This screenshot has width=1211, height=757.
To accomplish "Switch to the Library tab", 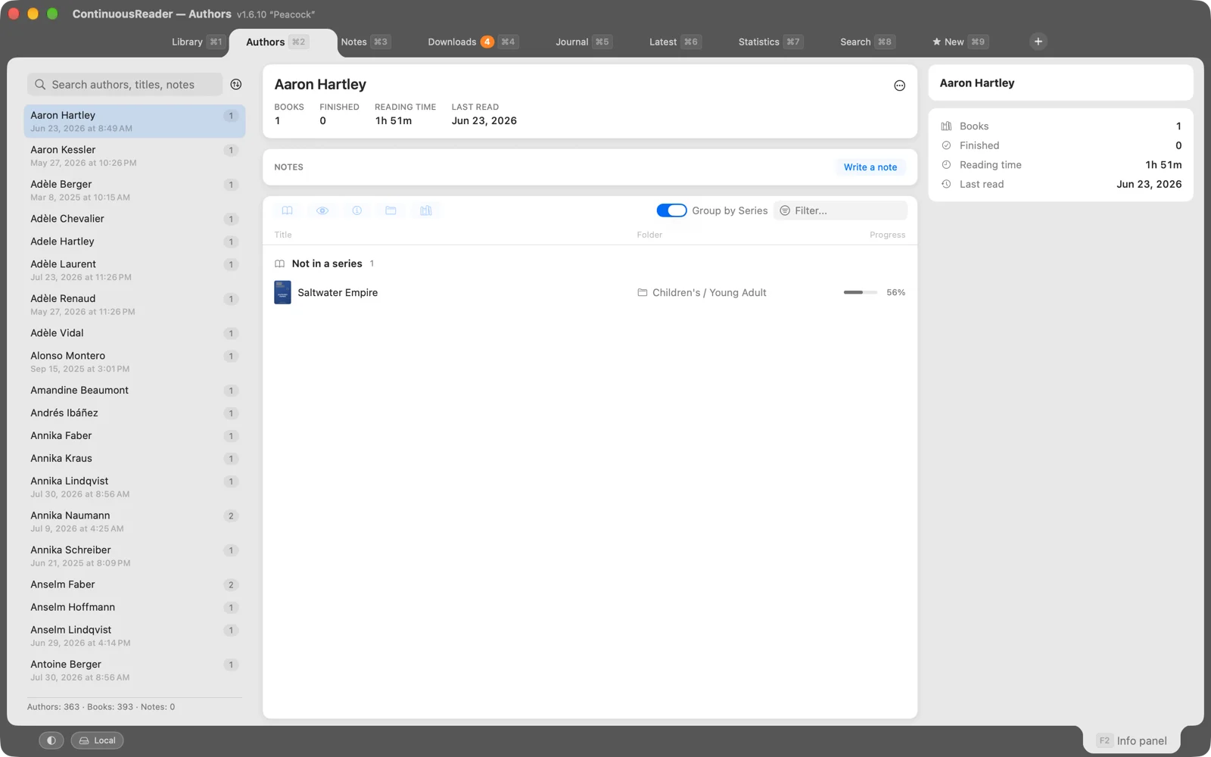I will coord(197,42).
